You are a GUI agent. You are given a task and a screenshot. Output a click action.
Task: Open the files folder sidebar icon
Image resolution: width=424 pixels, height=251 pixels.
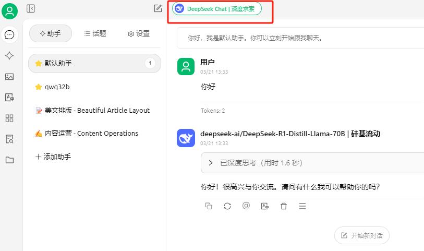(x=9, y=160)
